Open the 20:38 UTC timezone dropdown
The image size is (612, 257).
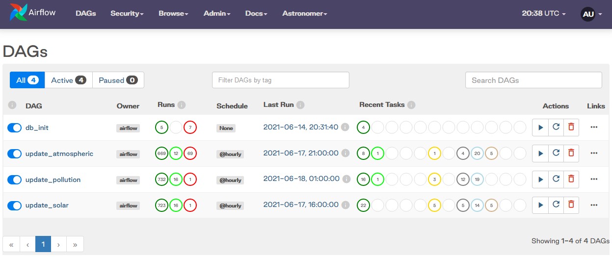tap(543, 14)
